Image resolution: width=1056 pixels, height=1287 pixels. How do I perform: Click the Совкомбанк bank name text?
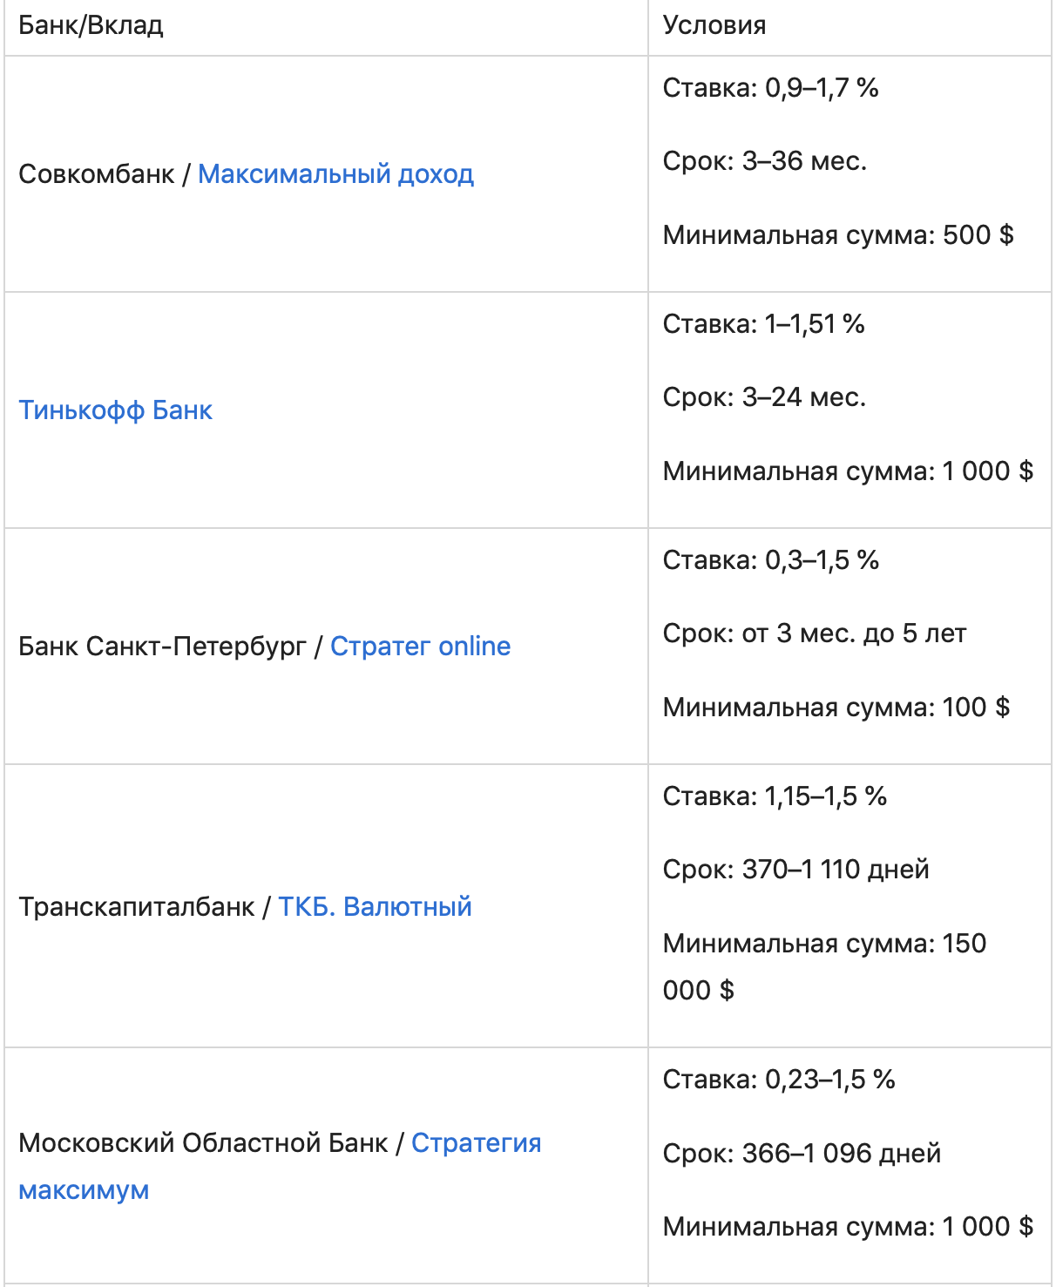(97, 174)
